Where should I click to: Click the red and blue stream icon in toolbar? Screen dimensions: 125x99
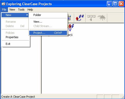[x=80, y=18]
